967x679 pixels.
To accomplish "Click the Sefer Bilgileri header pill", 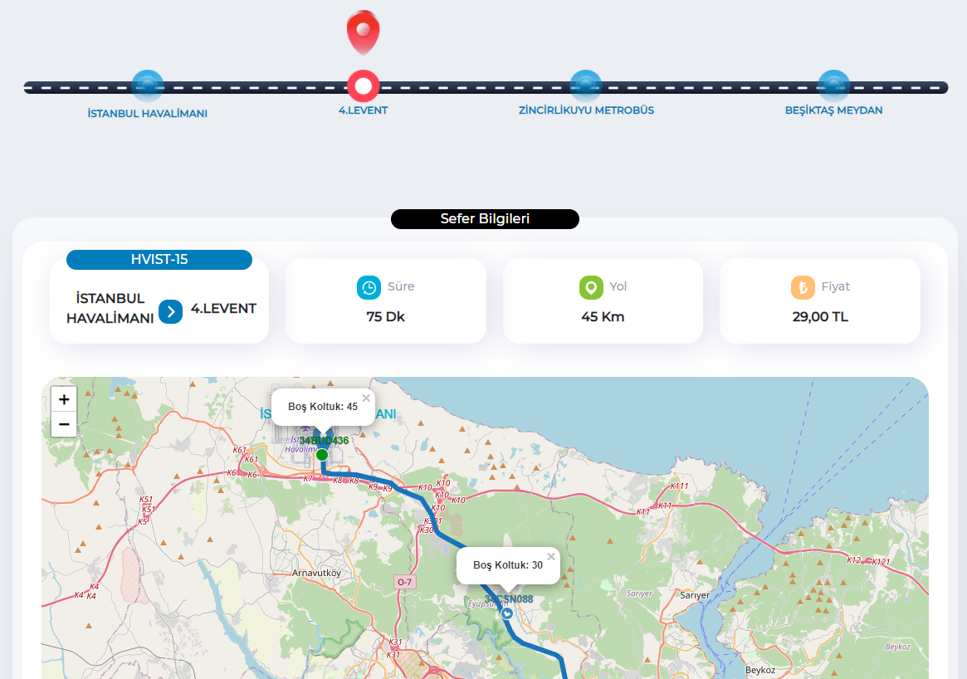I will pos(485,219).
